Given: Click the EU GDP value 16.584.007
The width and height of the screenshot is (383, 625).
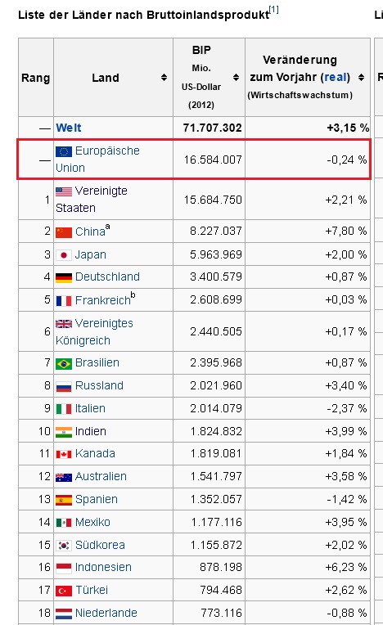Looking at the screenshot, I should point(213,160).
